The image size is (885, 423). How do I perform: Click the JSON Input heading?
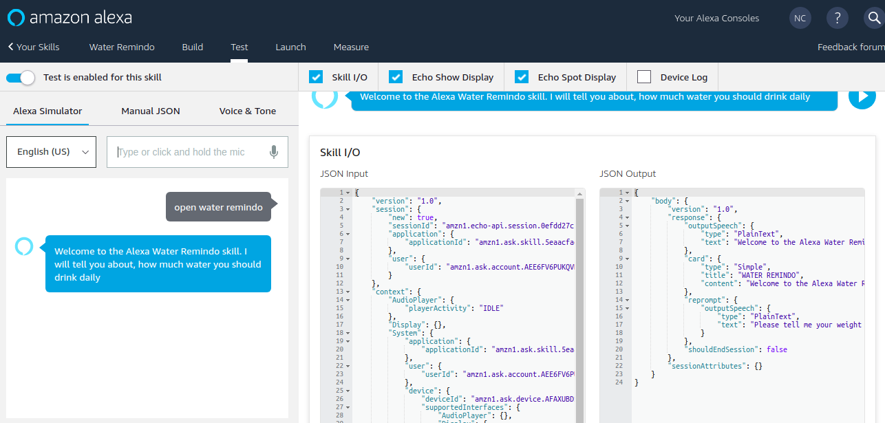click(x=344, y=174)
